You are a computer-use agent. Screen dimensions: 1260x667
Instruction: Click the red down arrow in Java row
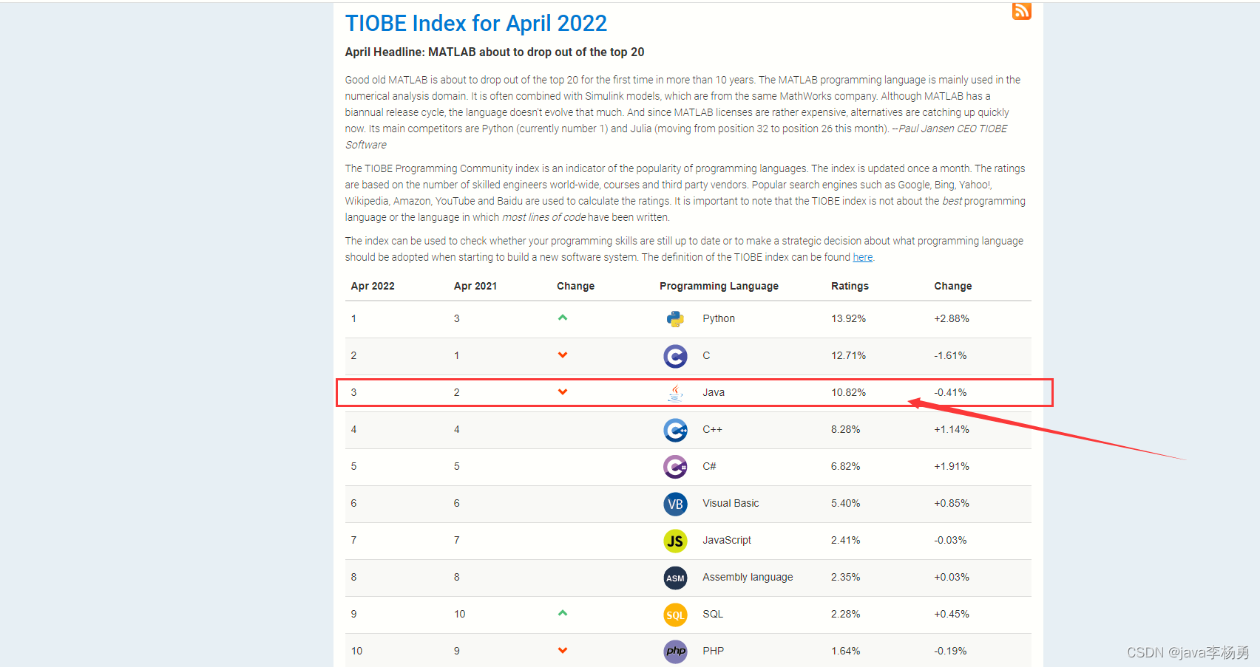point(563,392)
